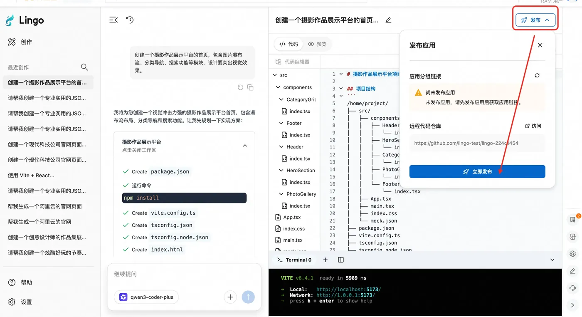Viewport: 582px width, 317px height.
Task: Open chat history clock icon
Action: 130,20
